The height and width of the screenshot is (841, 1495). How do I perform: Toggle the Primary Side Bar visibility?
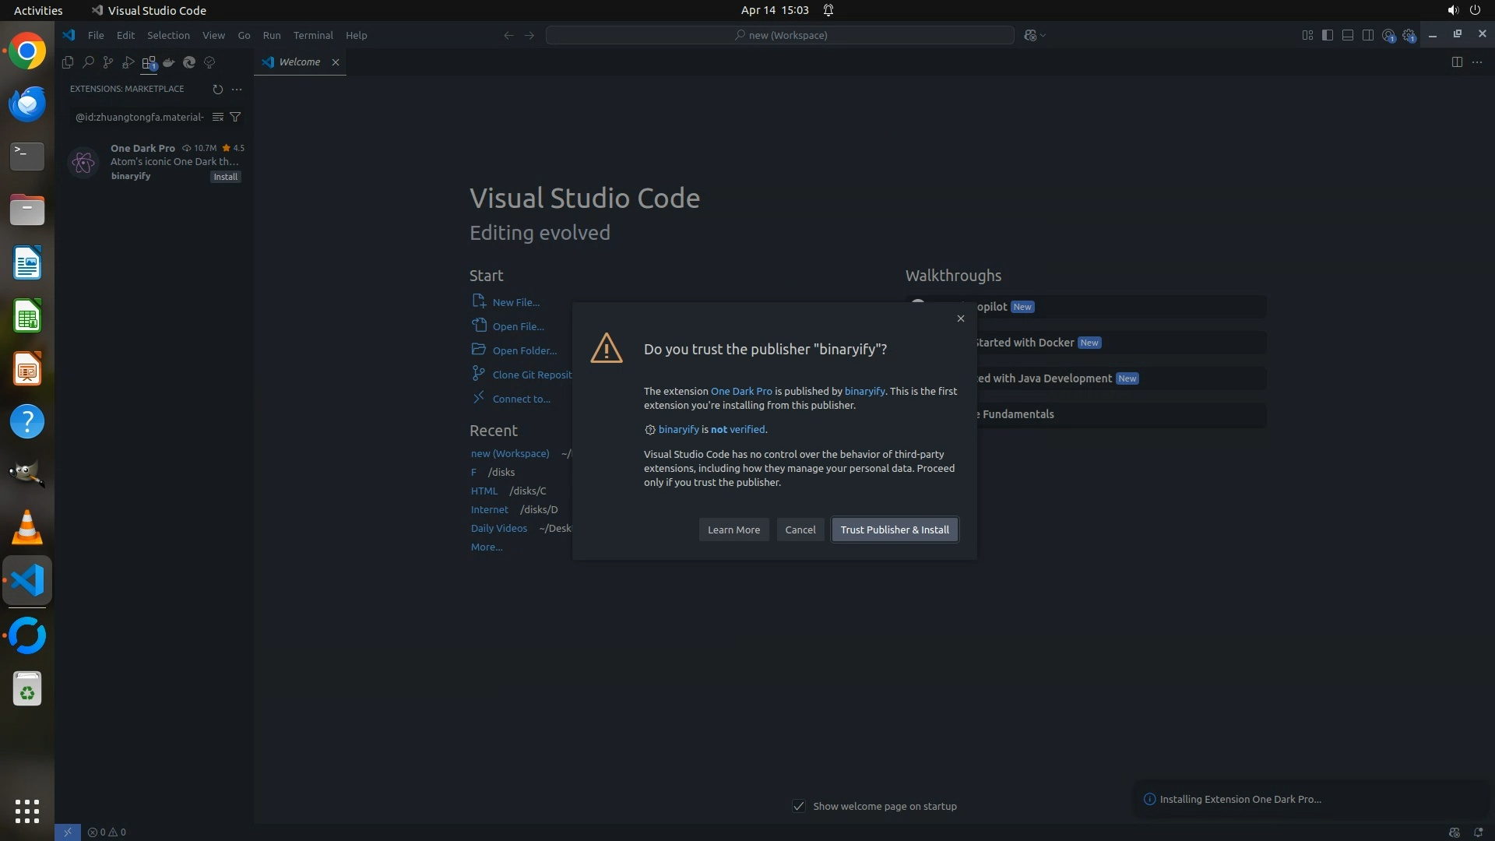[x=1328, y=35]
